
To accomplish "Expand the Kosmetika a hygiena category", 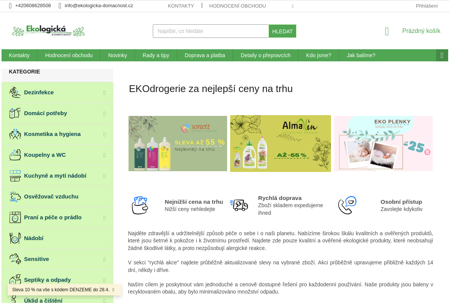I will [105, 134].
